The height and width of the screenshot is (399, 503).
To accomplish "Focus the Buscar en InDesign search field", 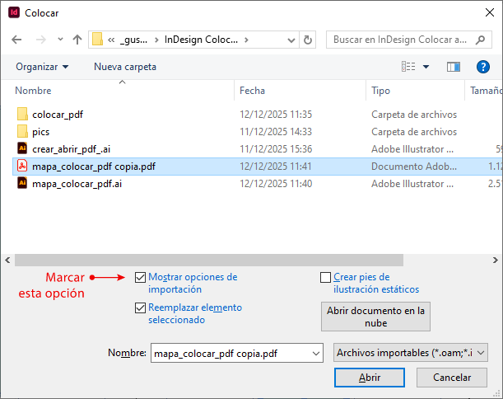I will [x=408, y=40].
